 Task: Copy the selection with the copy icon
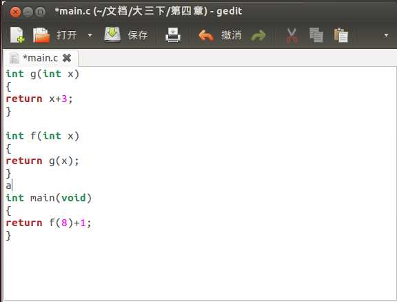click(316, 35)
